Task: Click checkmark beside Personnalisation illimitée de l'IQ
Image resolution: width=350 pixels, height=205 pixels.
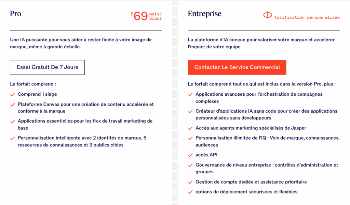Action: point(190,138)
